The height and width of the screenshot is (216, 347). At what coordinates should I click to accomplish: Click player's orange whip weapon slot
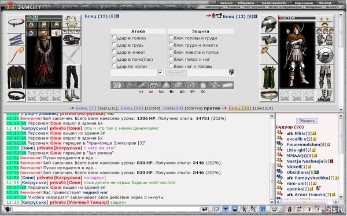click(16, 56)
